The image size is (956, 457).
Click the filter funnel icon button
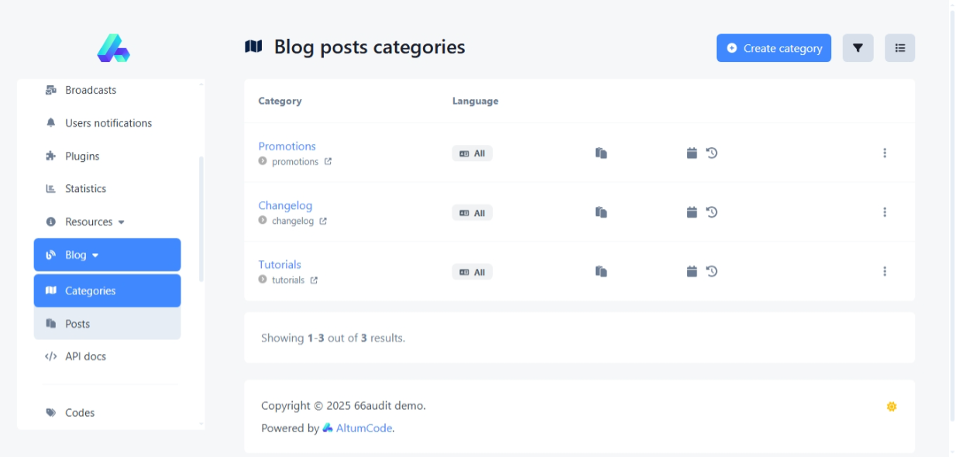(858, 48)
